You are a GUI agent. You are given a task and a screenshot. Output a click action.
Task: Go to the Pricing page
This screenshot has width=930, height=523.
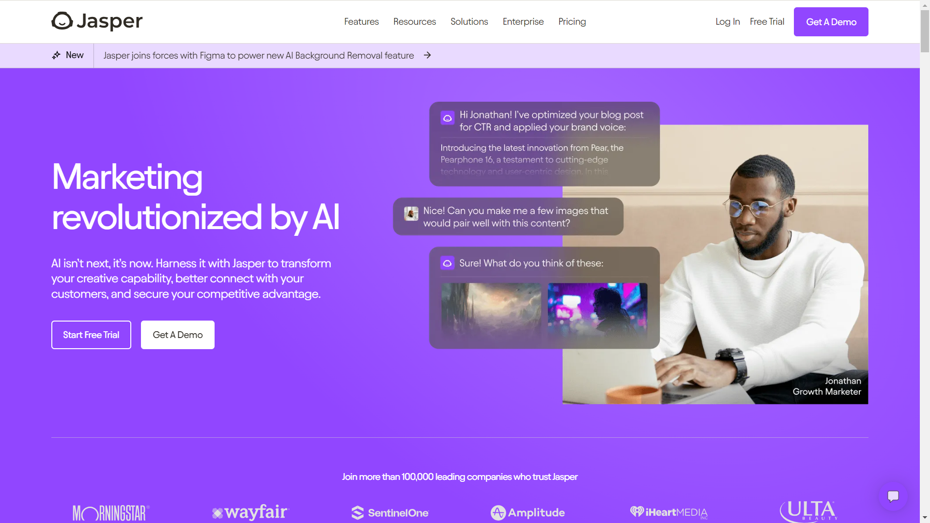point(572,22)
